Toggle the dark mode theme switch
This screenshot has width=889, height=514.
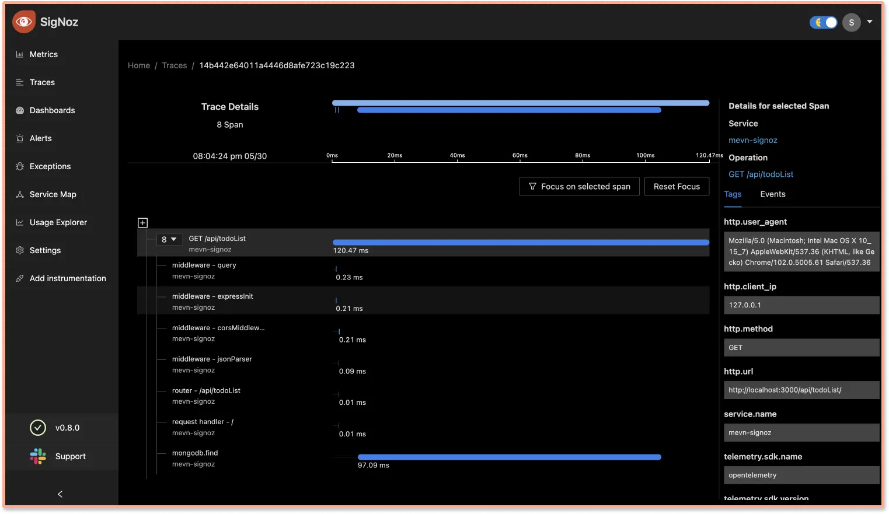tap(824, 22)
